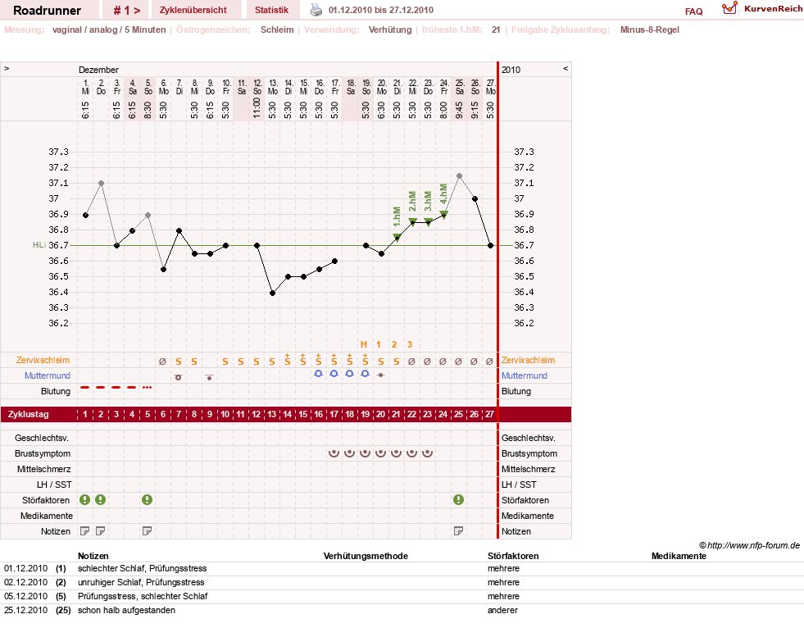Click the Muttermund open circle on cycle day 19
The image size is (804, 637).
click(x=365, y=374)
